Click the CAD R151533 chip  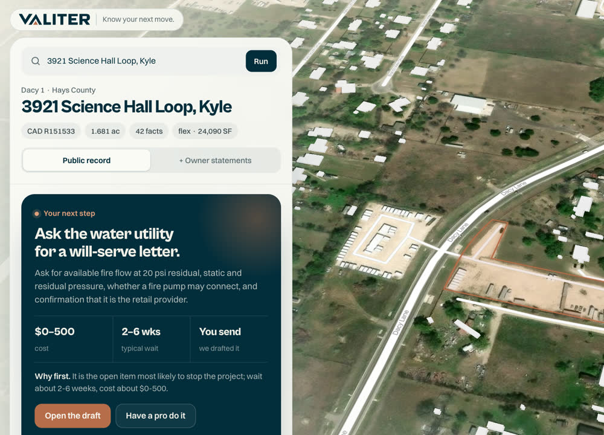pos(51,131)
